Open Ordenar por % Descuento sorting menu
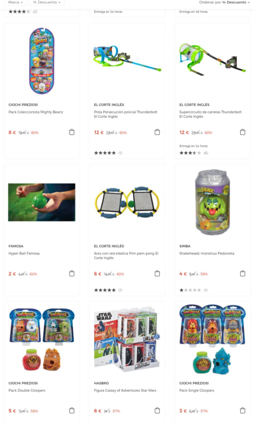Viewport: 254px width, 422px height. click(x=225, y=3)
